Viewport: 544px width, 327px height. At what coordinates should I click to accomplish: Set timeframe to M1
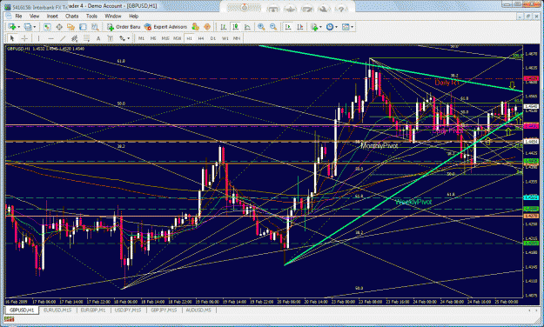coord(141,38)
